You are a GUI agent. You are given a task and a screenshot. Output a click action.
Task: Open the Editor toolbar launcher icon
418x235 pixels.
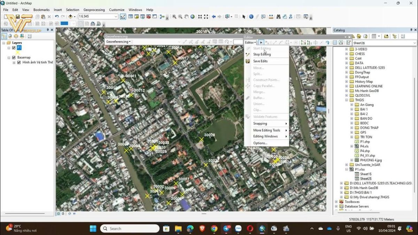123,16
